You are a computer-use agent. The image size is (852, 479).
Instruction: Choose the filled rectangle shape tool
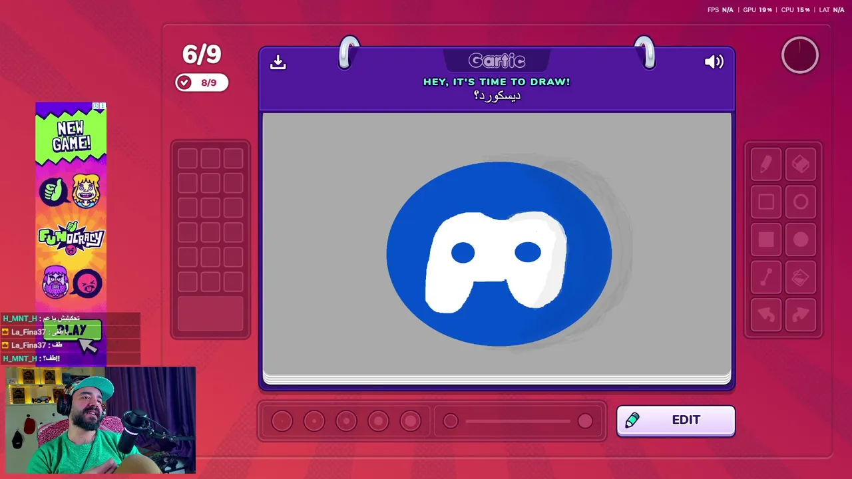766,240
